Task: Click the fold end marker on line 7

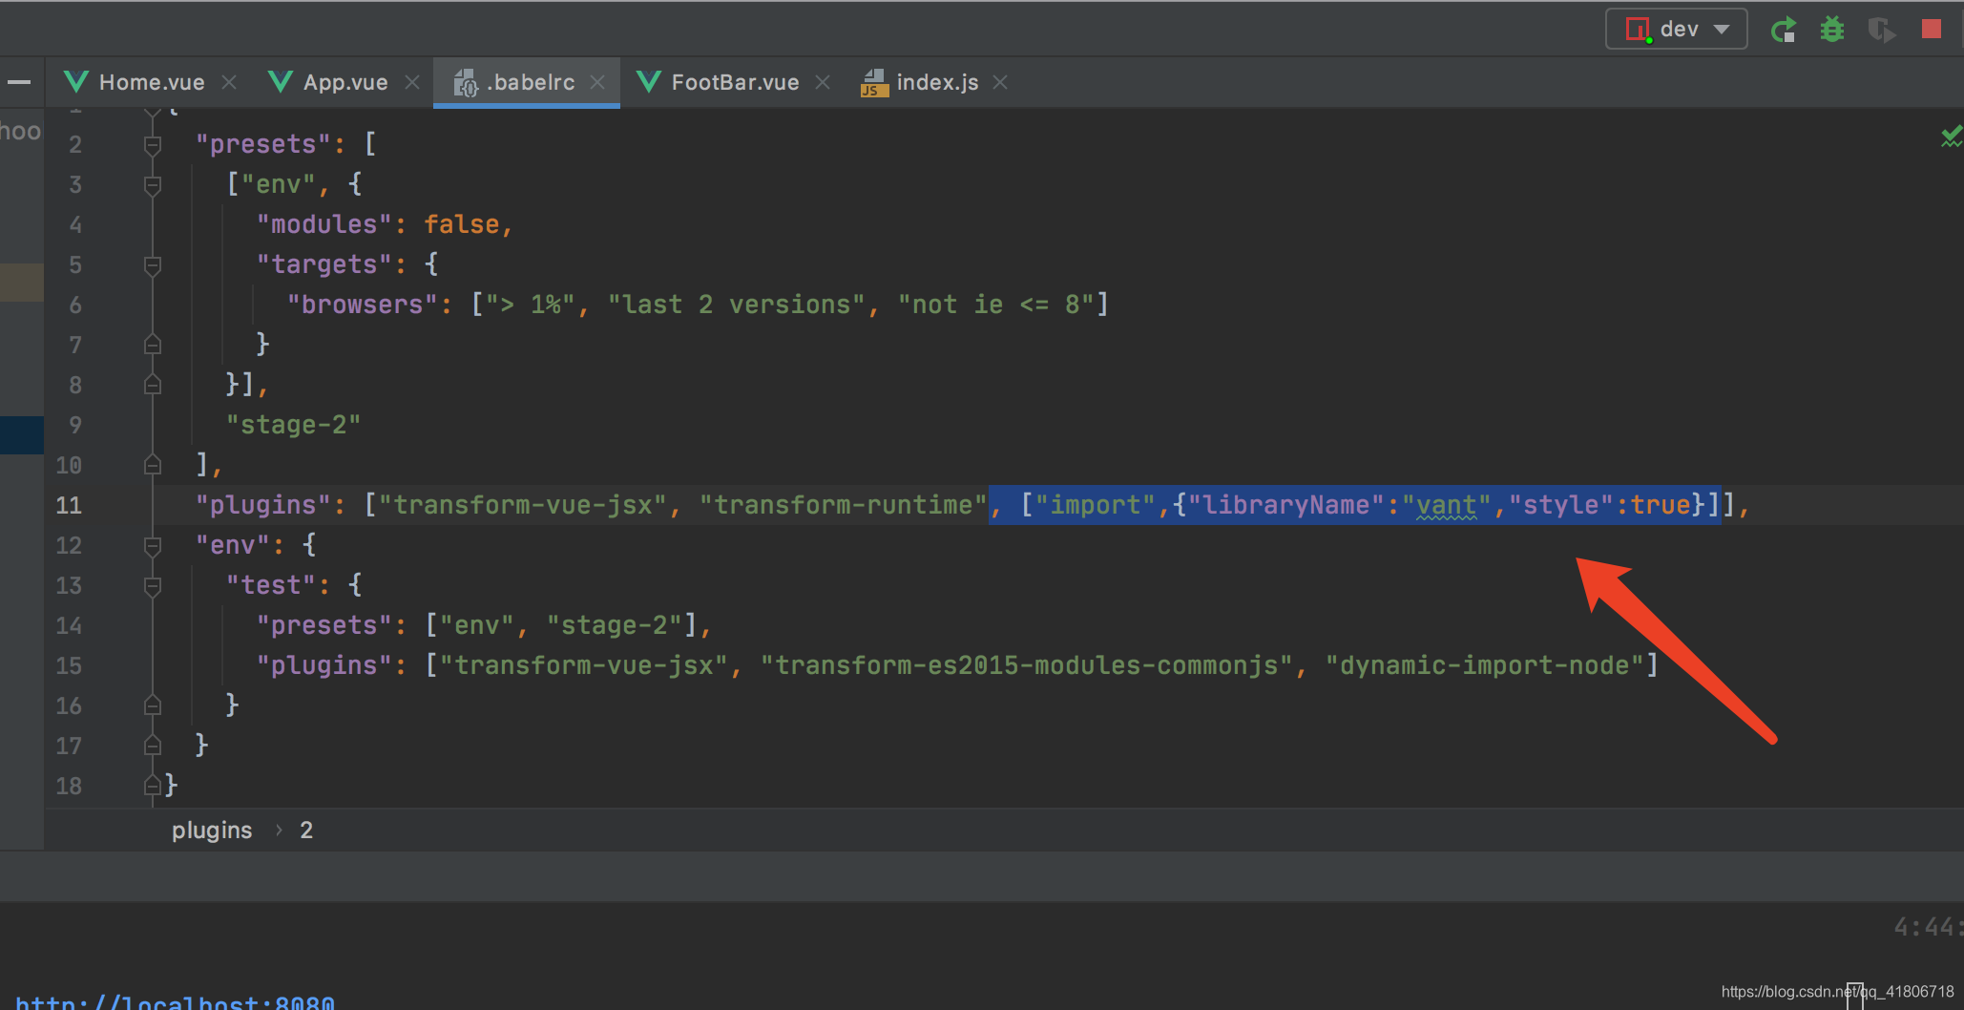Action: click(152, 345)
